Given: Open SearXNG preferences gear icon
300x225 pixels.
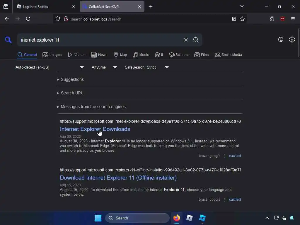Looking at the screenshot, I should click(x=292, y=40).
